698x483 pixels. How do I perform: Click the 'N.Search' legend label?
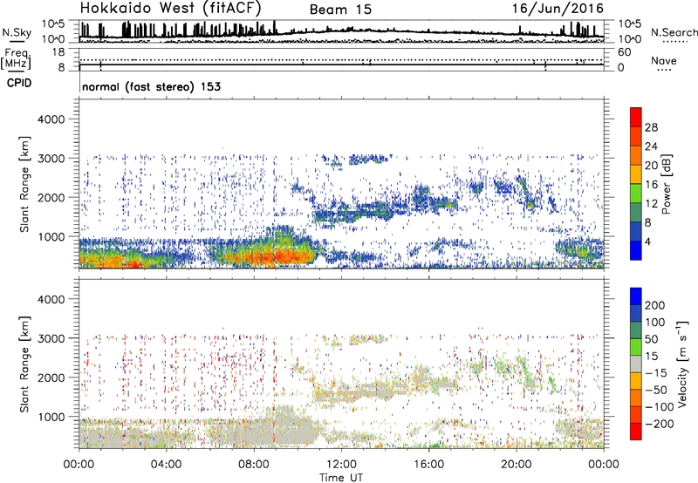click(x=674, y=32)
